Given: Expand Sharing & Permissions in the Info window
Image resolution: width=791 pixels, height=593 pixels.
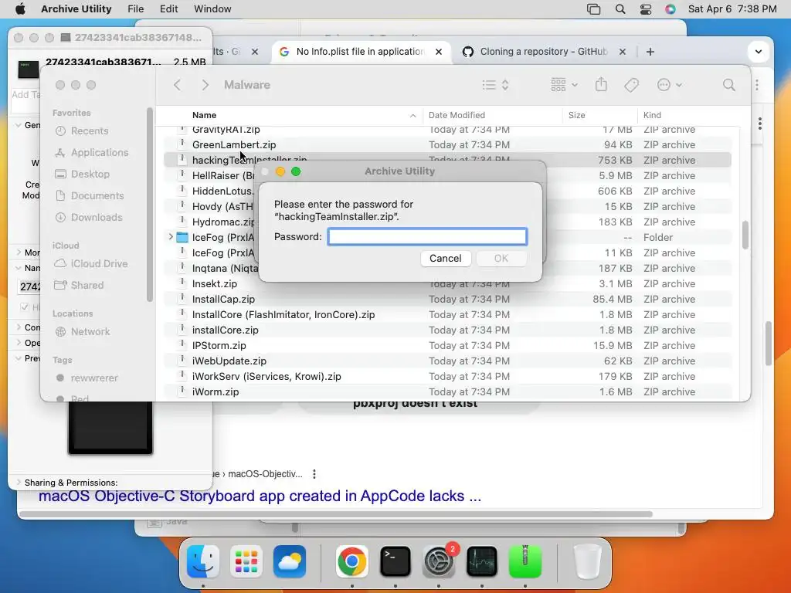Looking at the screenshot, I should click(x=19, y=483).
